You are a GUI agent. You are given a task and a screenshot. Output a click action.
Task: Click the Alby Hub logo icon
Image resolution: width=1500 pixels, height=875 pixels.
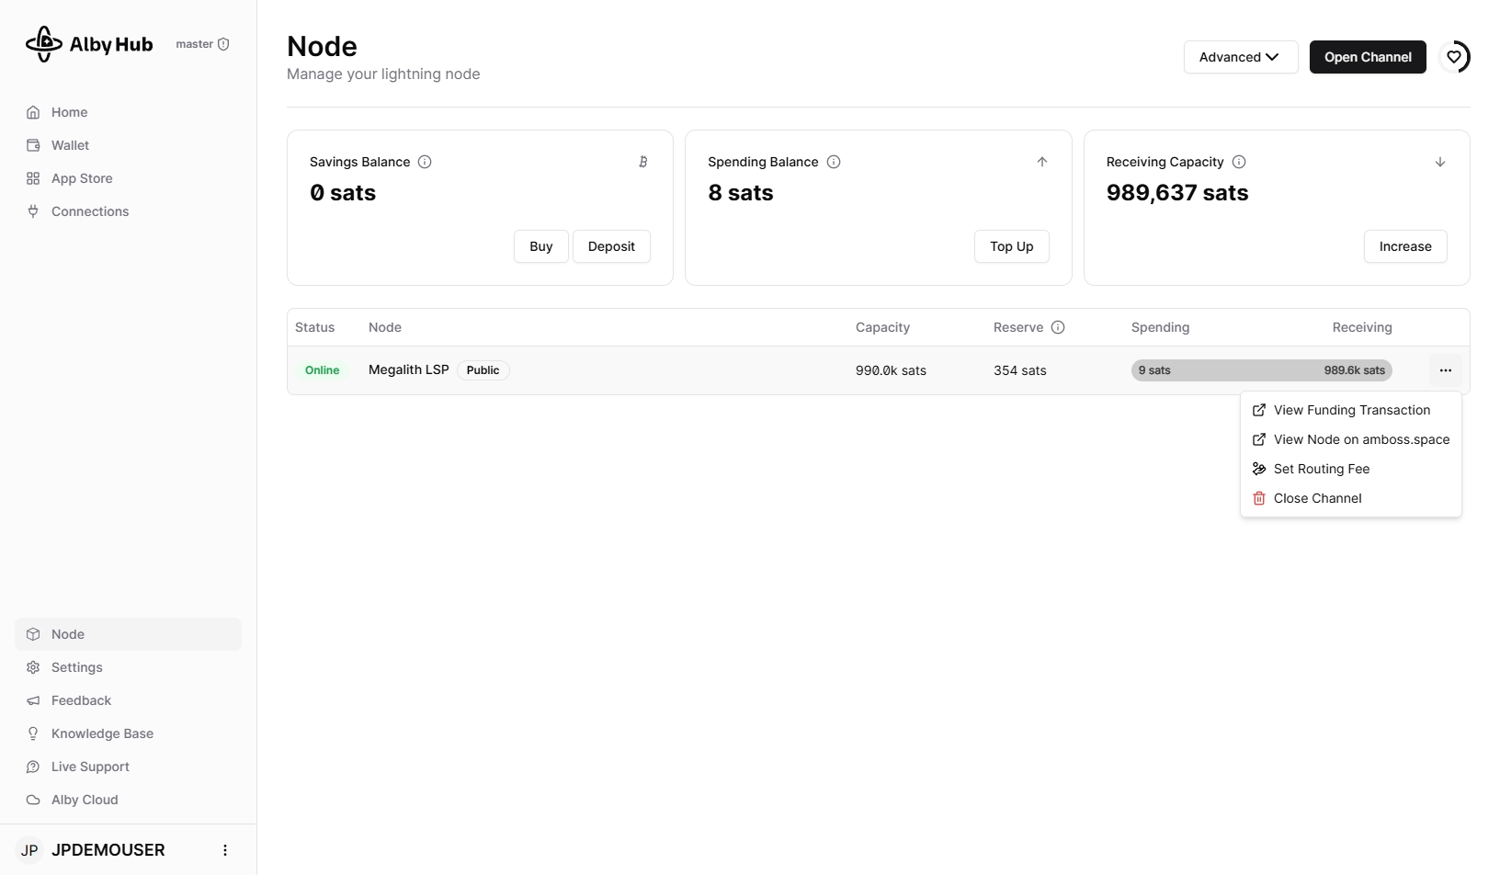tap(43, 44)
